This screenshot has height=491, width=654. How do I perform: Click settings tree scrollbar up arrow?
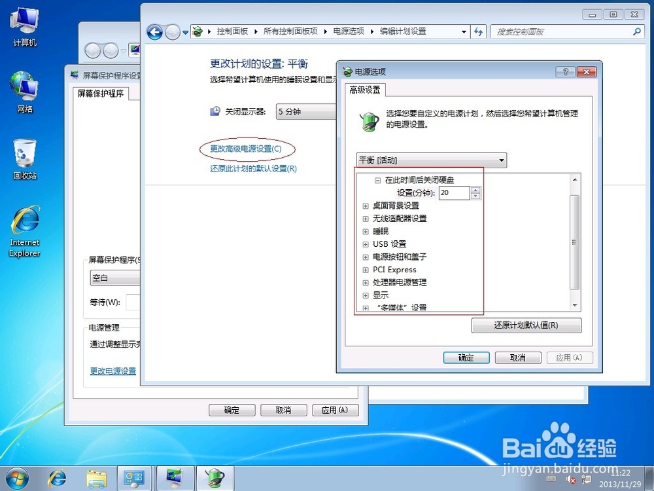click(x=575, y=179)
